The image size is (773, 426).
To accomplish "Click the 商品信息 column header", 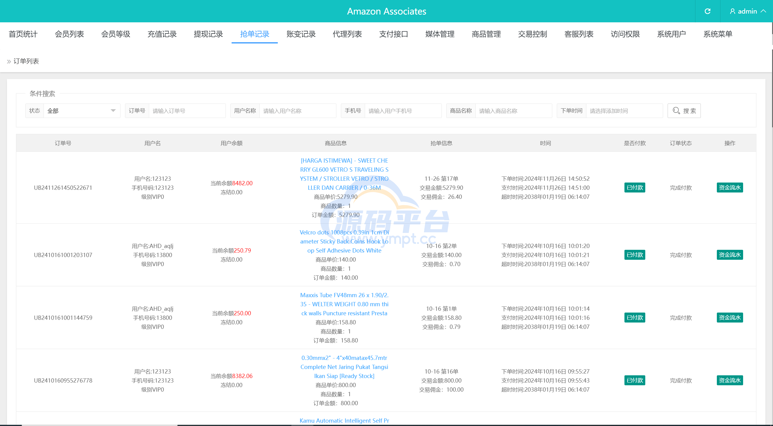I will click(x=336, y=143).
